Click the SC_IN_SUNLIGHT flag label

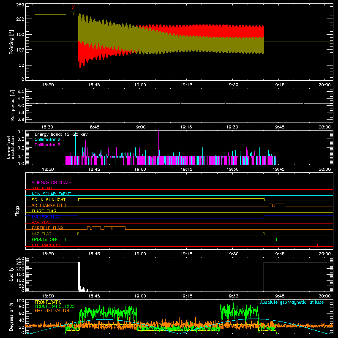49,199
